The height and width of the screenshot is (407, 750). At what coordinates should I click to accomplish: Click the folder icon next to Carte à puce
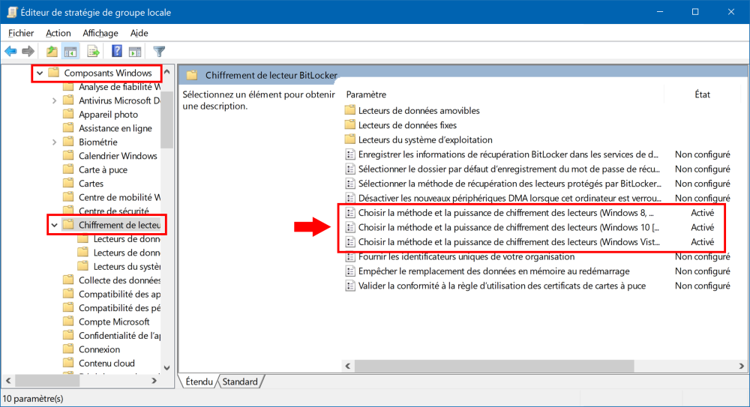pyautogui.click(x=69, y=170)
